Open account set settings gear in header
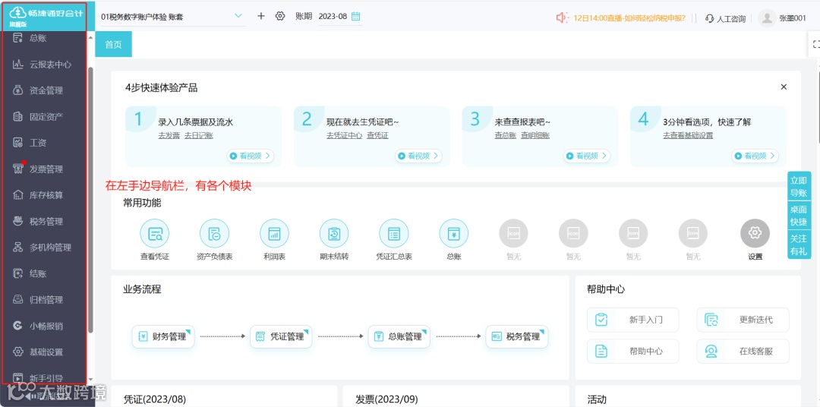This screenshot has height=407, width=820. pos(279,16)
